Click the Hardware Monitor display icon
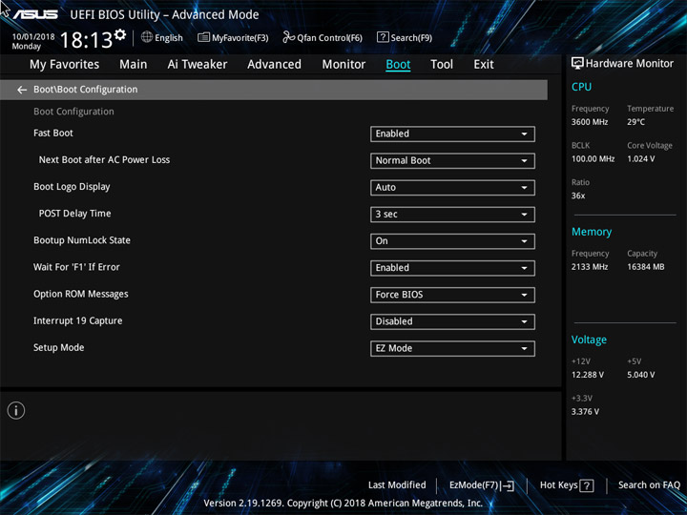 click(x=577, y=64)
